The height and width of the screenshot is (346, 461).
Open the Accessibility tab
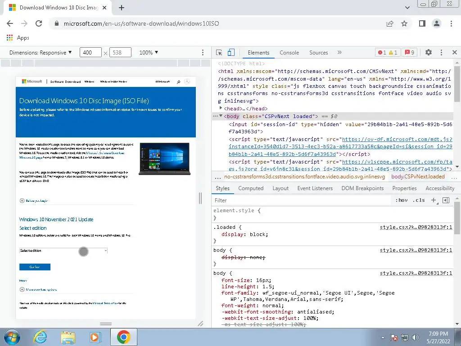[x=440, y=188]
